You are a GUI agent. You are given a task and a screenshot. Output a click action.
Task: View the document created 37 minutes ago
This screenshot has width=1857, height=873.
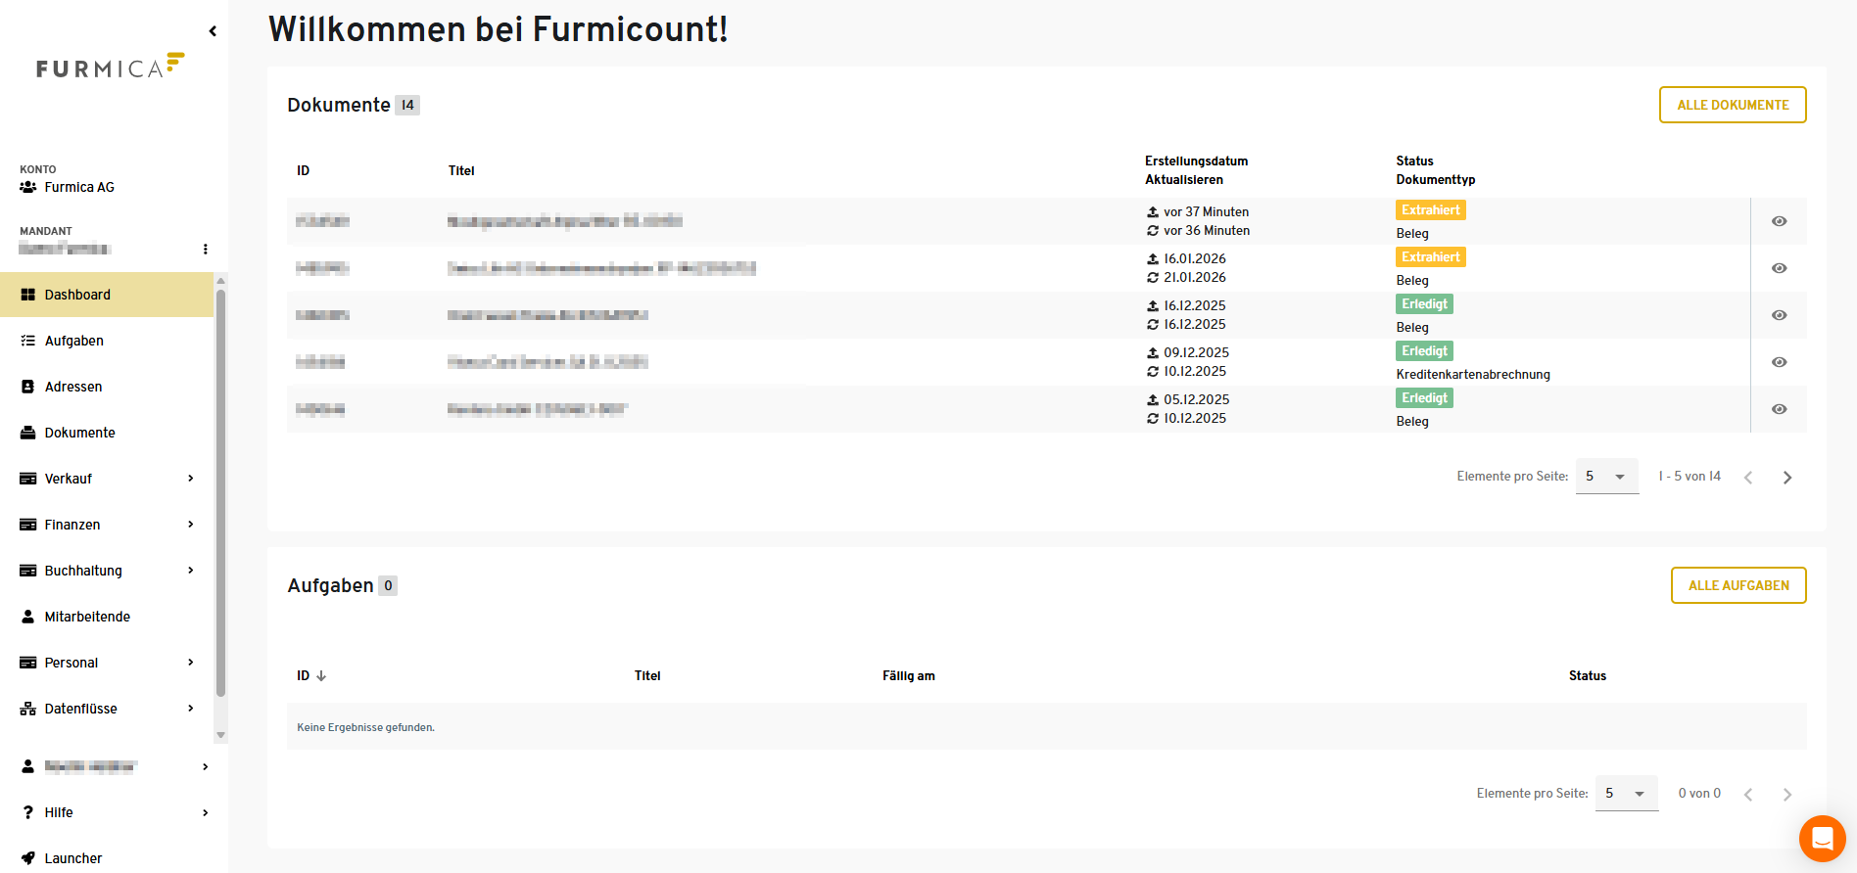click(x=1779, y=221)
